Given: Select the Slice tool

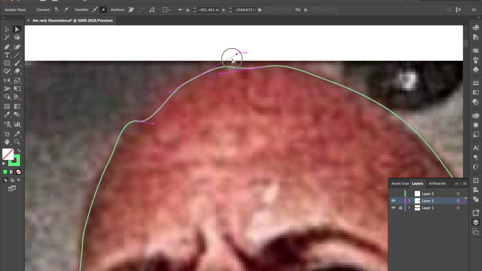Looking at the screenshot, I should pos(17,134).
